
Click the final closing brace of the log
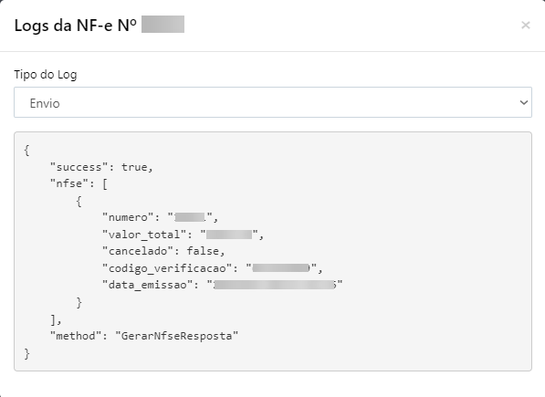[x=26, y=353]
